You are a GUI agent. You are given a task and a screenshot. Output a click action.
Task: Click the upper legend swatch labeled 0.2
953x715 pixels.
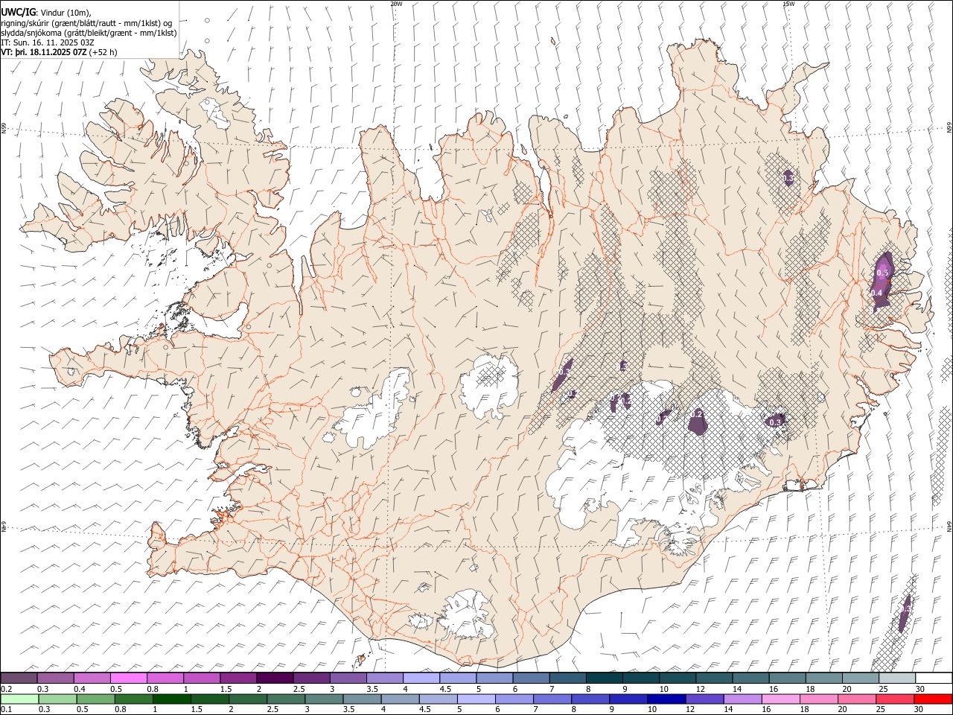(x=19, y=679)
